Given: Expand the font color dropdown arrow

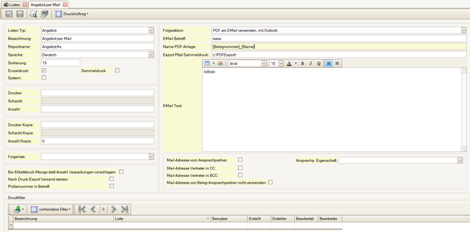Looking at the screenshot, I should (x=295, y=63).
